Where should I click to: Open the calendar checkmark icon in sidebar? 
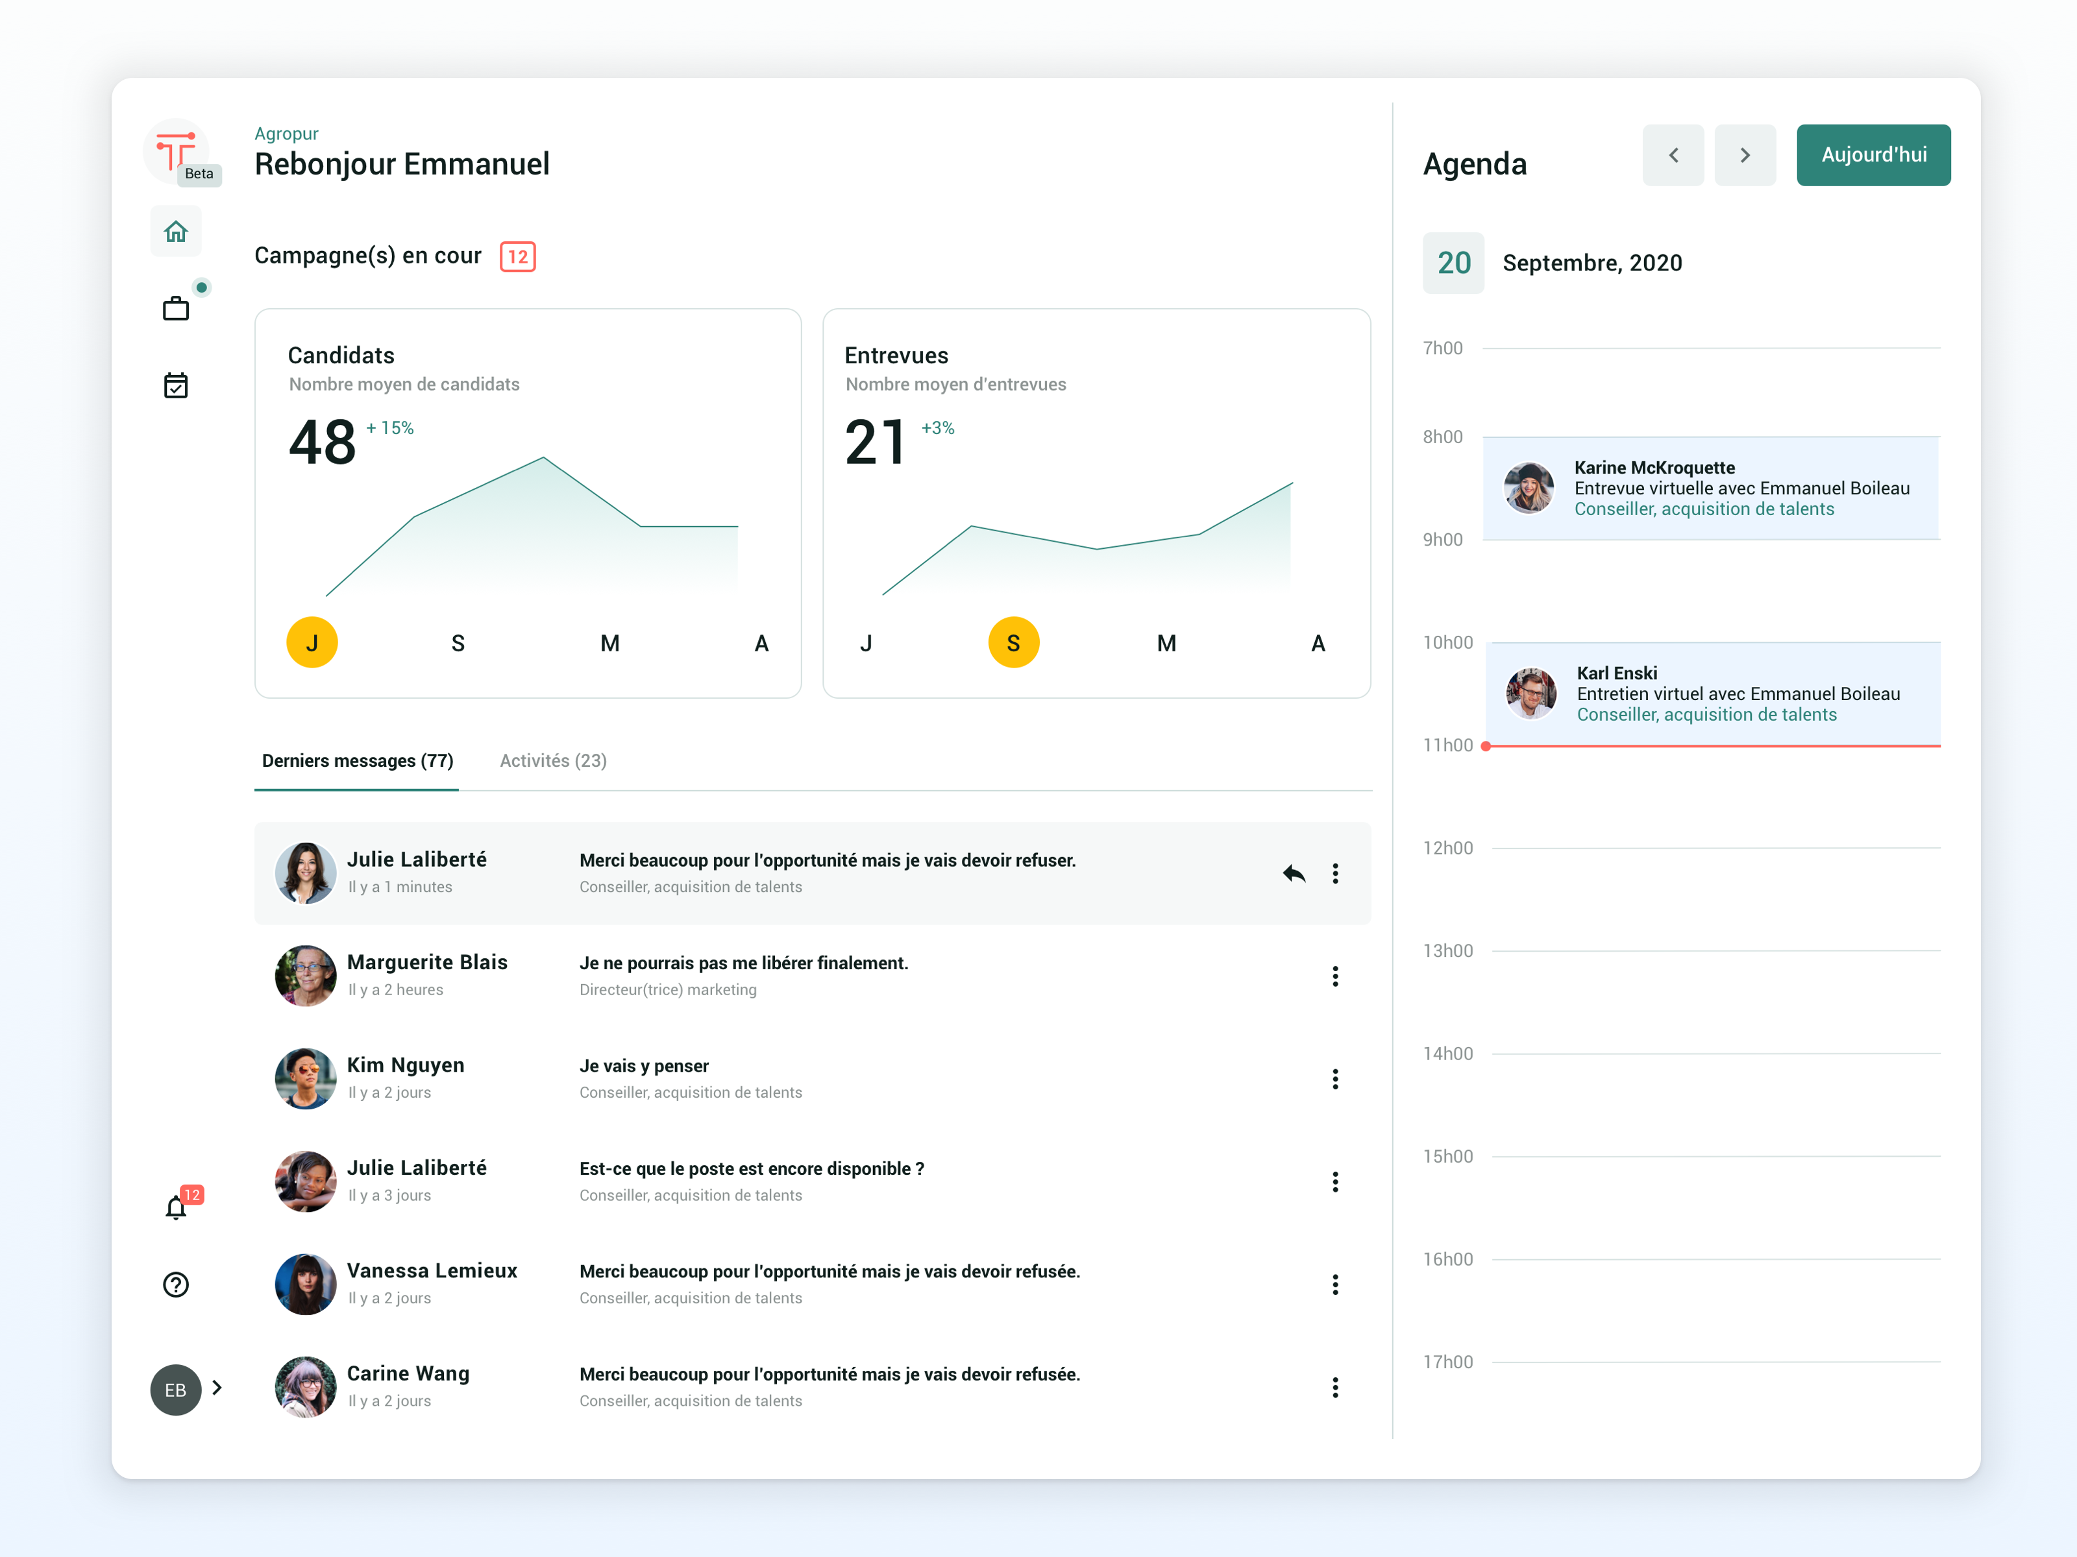[x=176, y=385]
